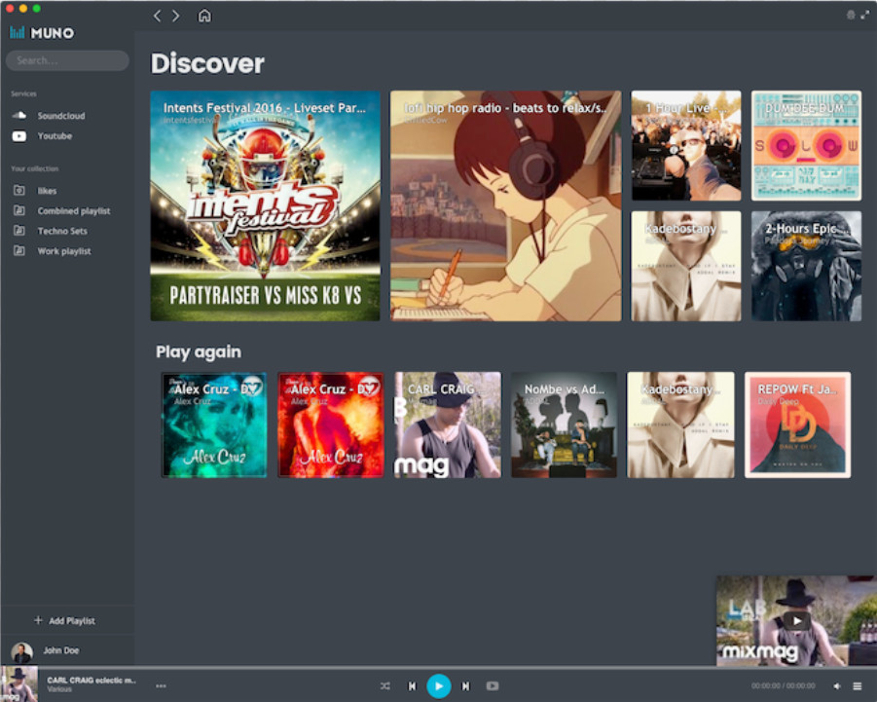Click CARL CRAIG eclectic now-playing title
877x702 pixels.
tap(91, 681)
